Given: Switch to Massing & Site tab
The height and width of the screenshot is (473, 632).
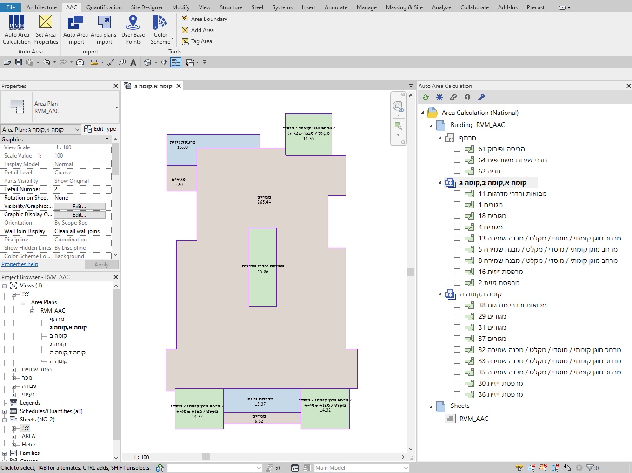Looking at the screenshot, I should [x=404, y=7].
